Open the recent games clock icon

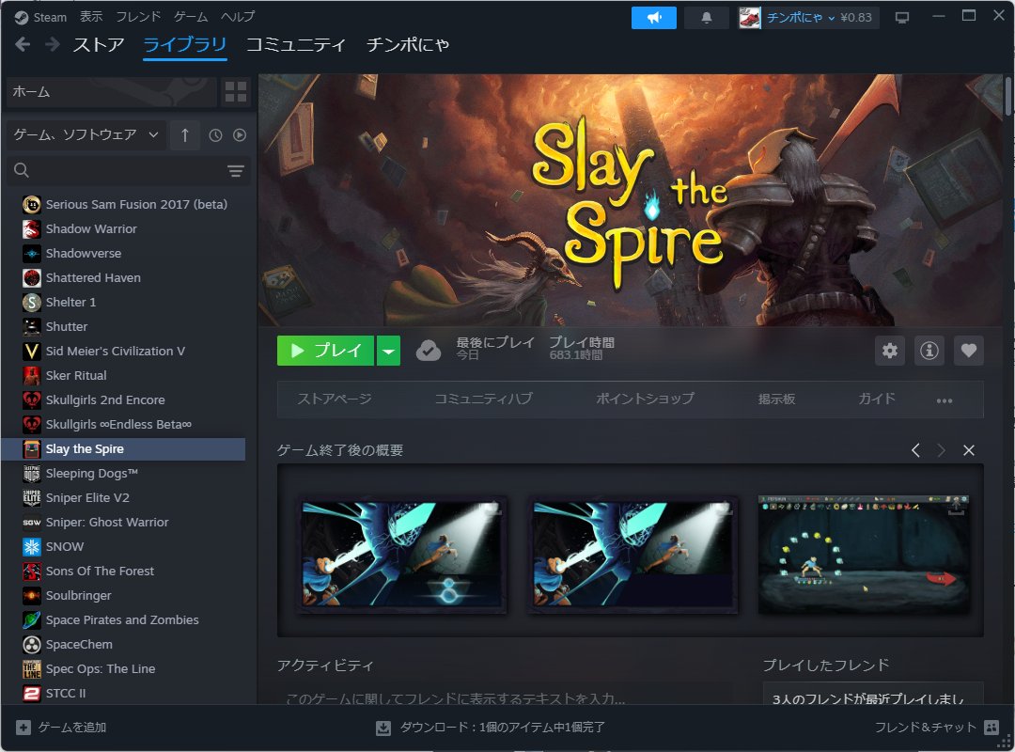[215, 135]
